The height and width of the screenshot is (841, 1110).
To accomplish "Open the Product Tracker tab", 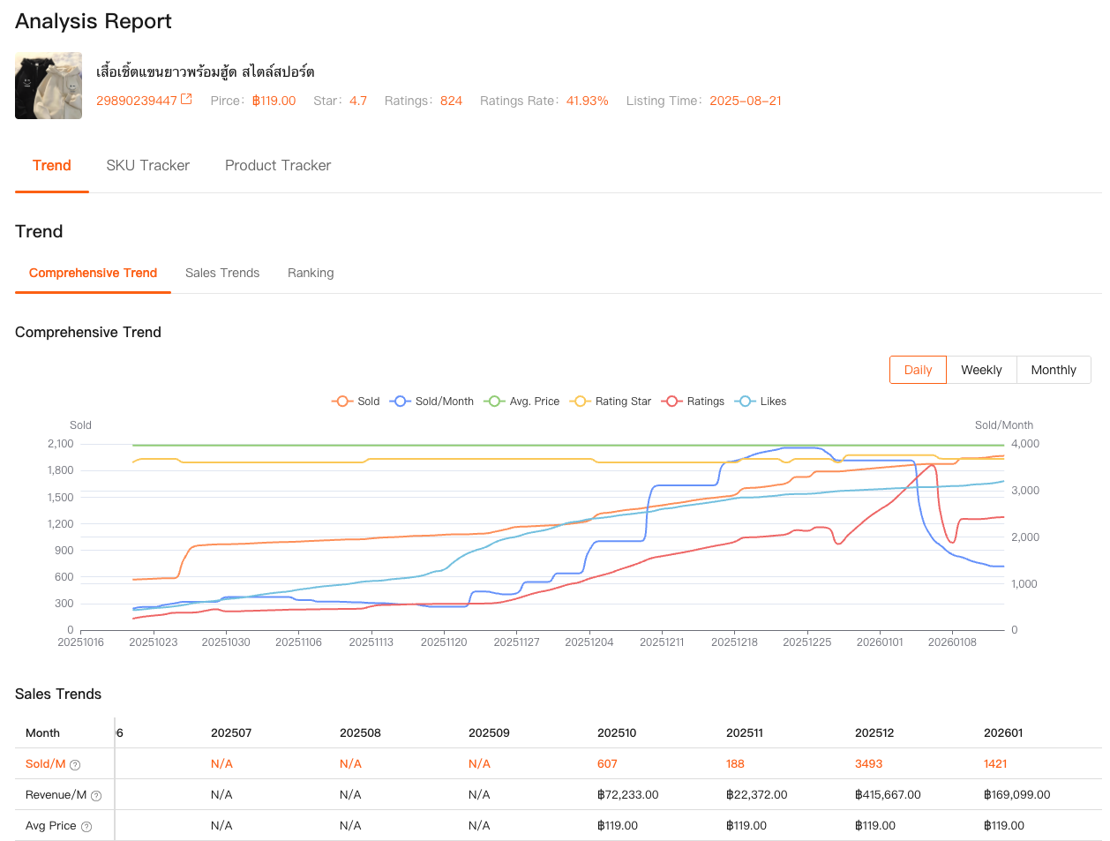I will click(x=278, y=165).
